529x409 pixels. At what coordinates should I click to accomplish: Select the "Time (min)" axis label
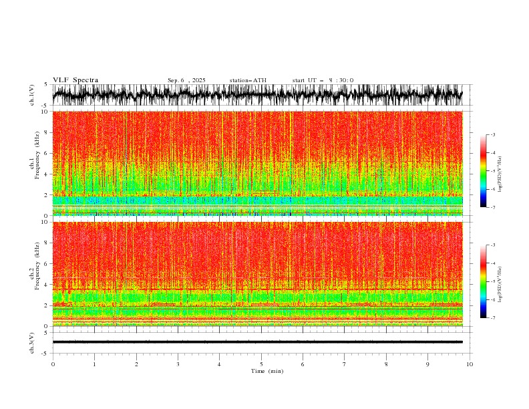coord(267,371)
